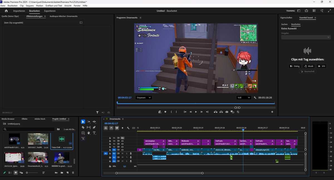Click the captions (CC) track icon
This screenshot has width=334, height=180.
click(134, 128)
